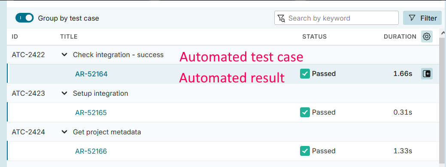Sort by the DURATION column header
Screen dimensions: 446x167
pos(400,36)
